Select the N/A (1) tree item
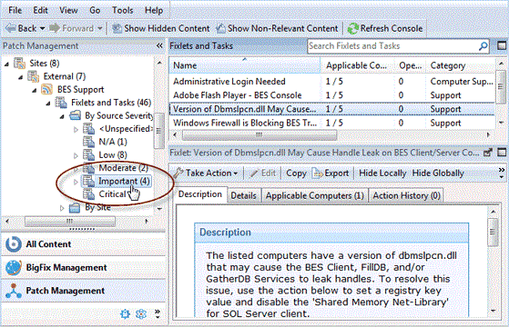 coord(113,142)
